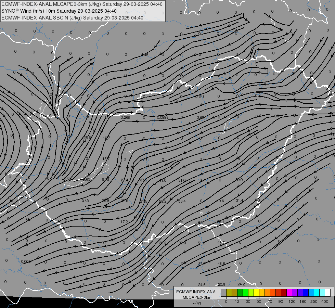This screenshot has height=308, width=335.
Task: Select legend tick label 400
Action: click(325, 301)
